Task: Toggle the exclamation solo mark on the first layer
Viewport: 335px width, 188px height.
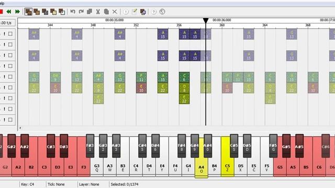Action: tap(4, 33)
